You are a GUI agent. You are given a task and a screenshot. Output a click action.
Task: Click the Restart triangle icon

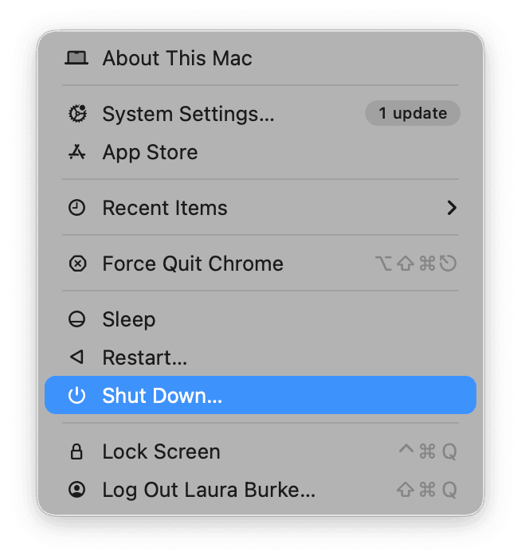76,358
